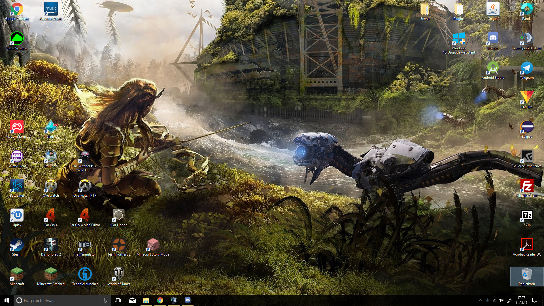The image size is (544, 306).
Task: Select the Battle.net desktop icon
Action: [x=17, y=188]
